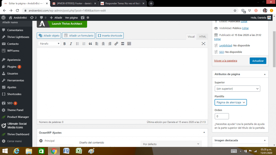The image size is (276, 155).
Task: Align text left
Action: point(97,44)
